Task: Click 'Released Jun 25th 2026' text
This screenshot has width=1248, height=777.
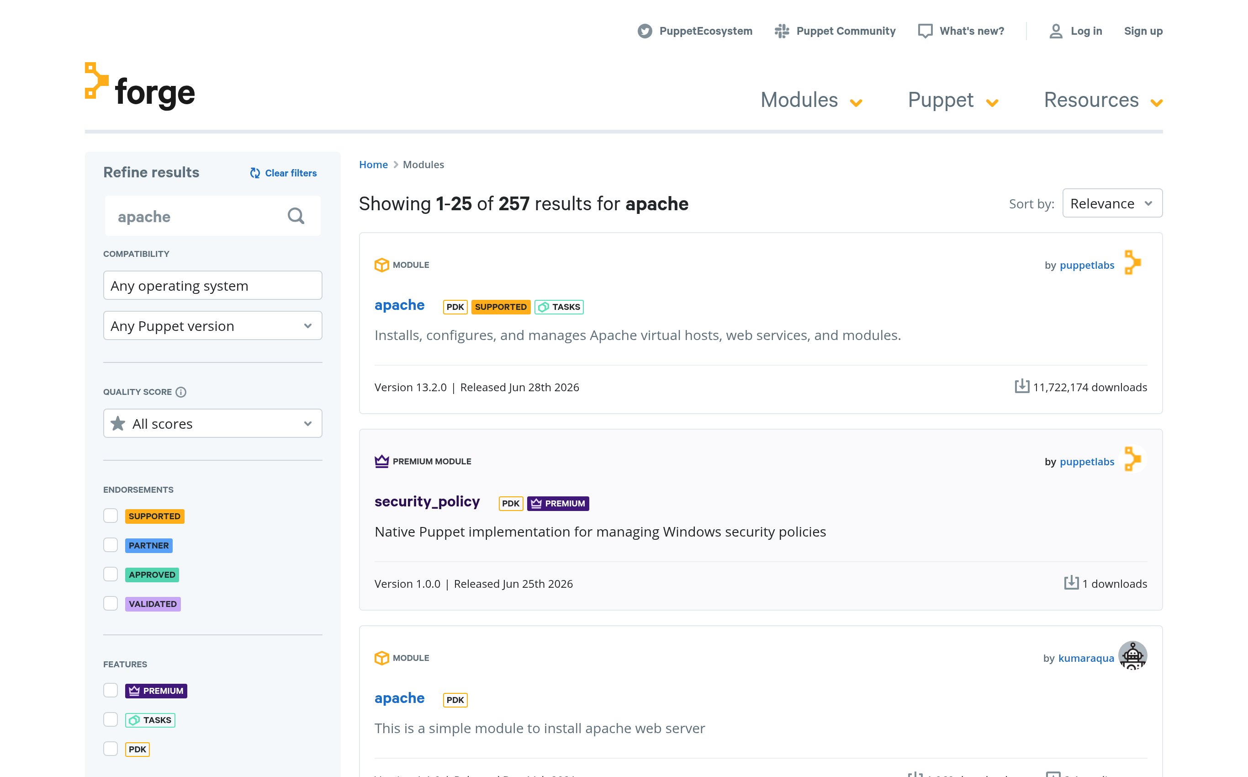Action: pos(513,584)
